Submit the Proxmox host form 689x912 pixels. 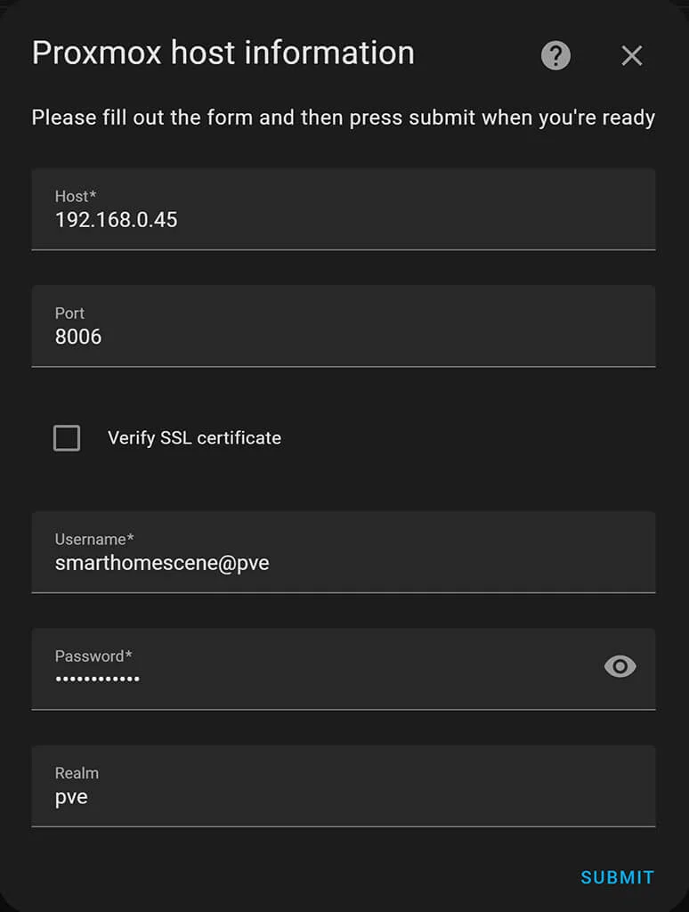pos(617,877)
